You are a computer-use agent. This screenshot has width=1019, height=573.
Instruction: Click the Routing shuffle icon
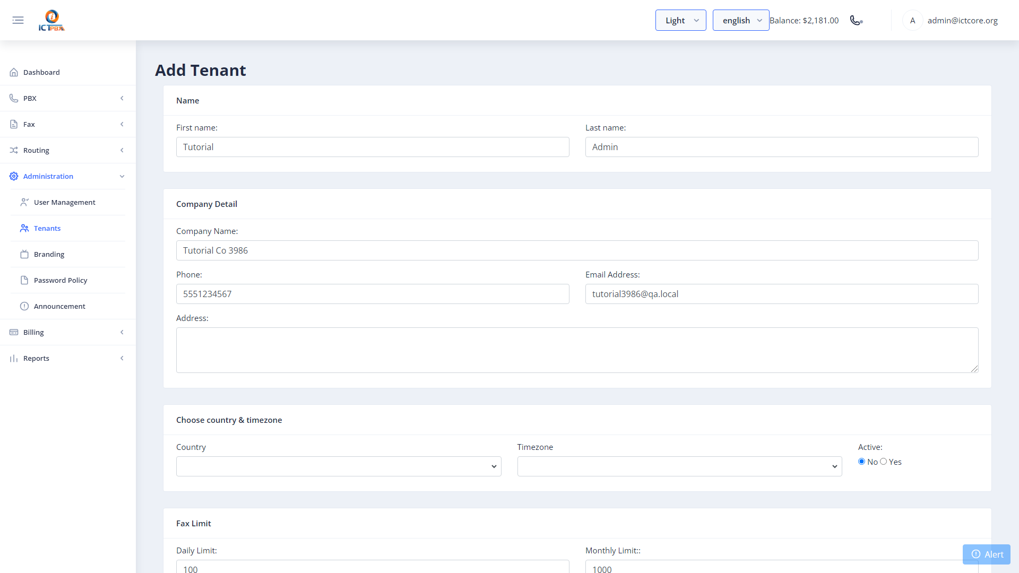14,150
